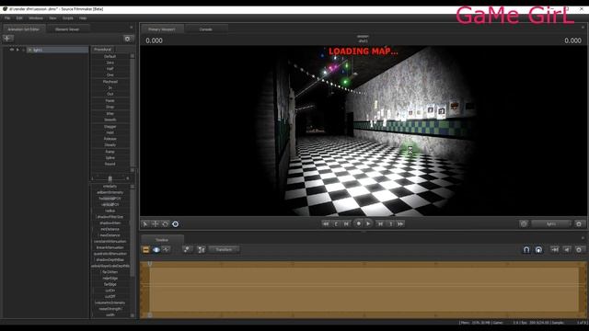Open the Help menu

click(x=83, y=18)
